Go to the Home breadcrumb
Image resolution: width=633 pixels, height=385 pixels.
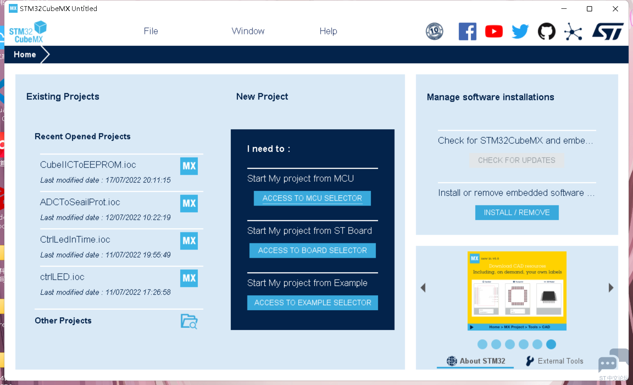pos(25,55)
